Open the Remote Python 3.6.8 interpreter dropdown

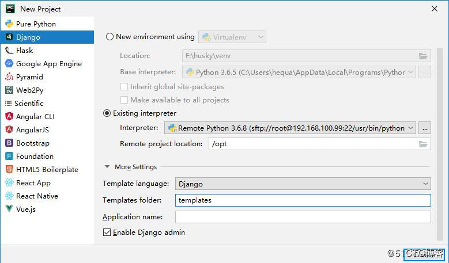[x=290, y=128]
